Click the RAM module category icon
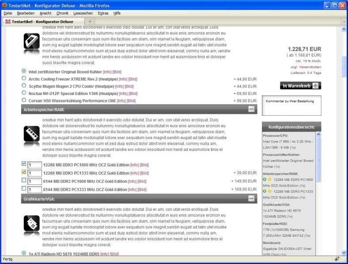 (31, 134)
